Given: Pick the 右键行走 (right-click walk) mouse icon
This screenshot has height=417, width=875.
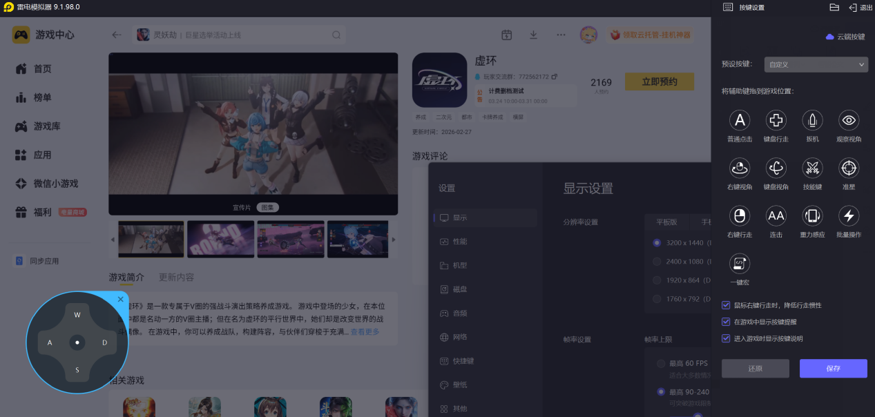Looking at the screenshot, I should coord(740,216).
